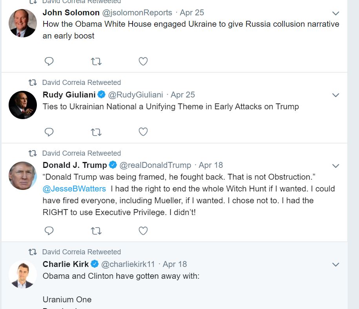Like Donald J. Trump's tweet

(x=143, y=231)
